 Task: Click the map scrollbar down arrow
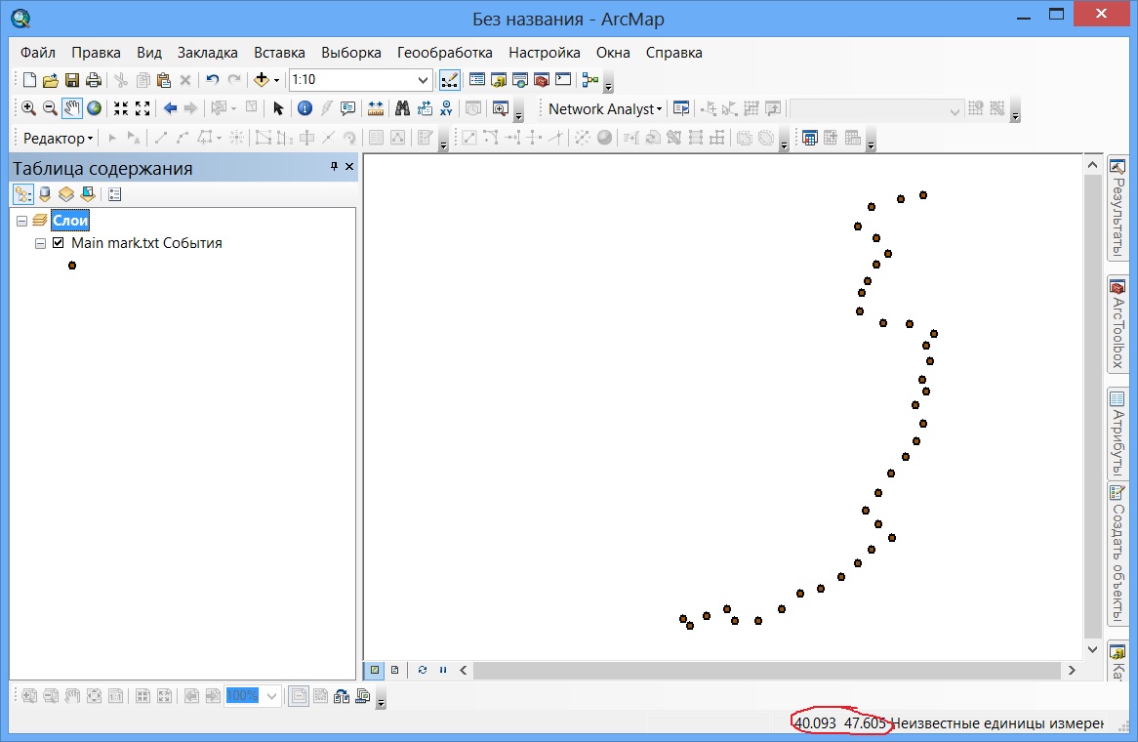[1092, 650]
